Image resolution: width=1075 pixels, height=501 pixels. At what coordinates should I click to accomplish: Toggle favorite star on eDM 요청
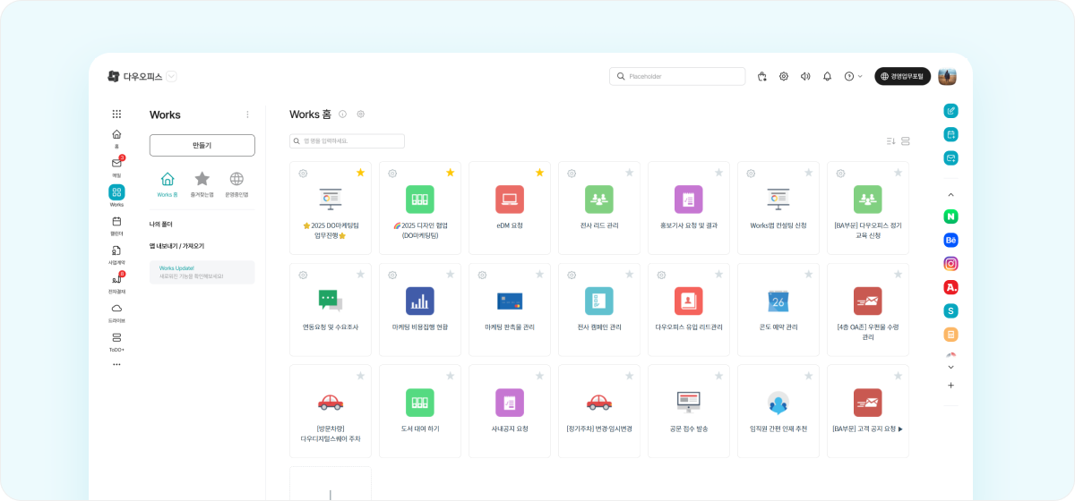click(x=539, y=173)
